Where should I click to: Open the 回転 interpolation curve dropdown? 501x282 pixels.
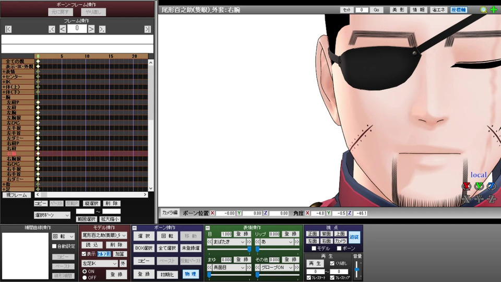click(x=63, y=236)
